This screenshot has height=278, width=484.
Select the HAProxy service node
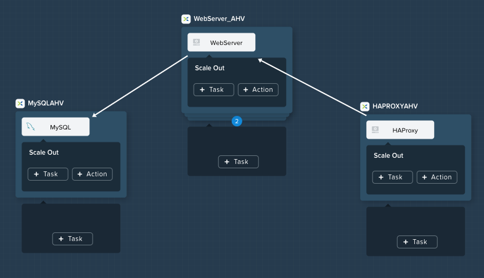pos(400,129)
